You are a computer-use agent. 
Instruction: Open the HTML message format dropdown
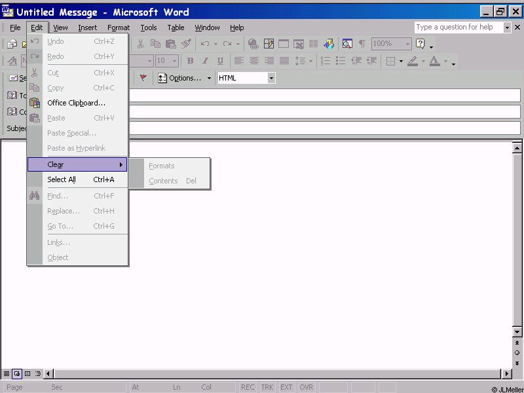(x=271, y=78)
